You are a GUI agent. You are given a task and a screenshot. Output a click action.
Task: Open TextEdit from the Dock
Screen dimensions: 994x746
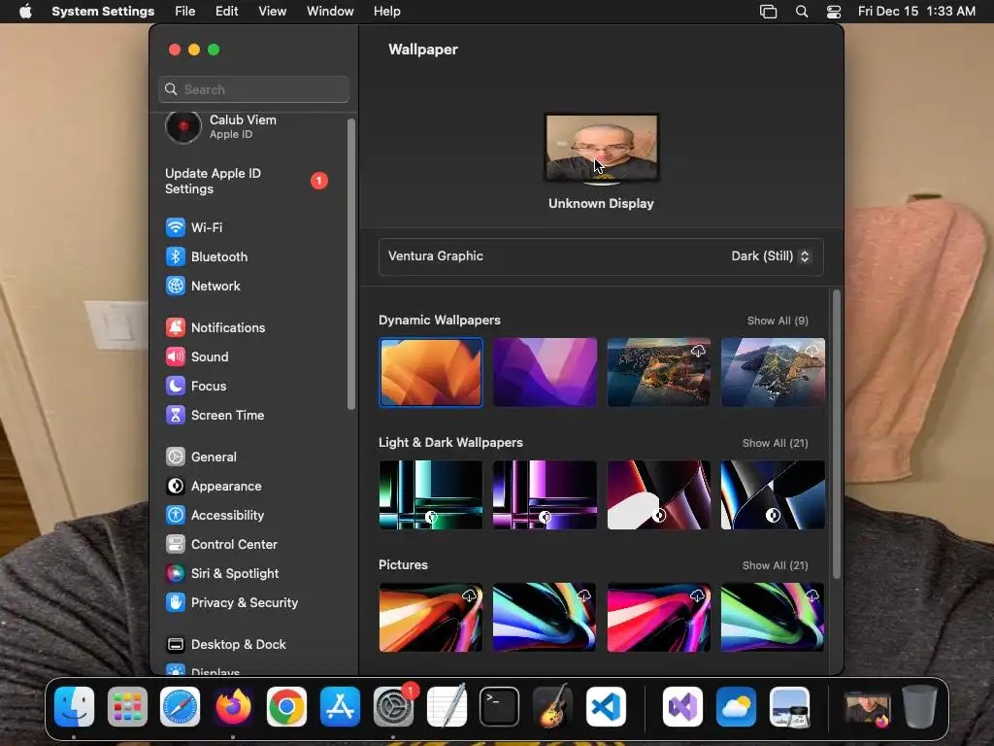coord(447,707)
